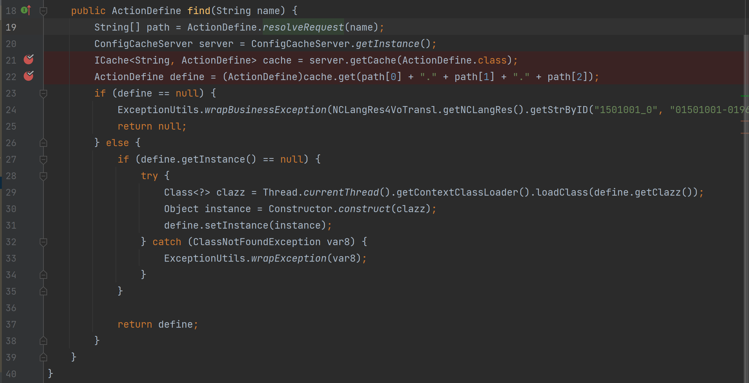Click the resolveRequest method call

tap(303, 27)
